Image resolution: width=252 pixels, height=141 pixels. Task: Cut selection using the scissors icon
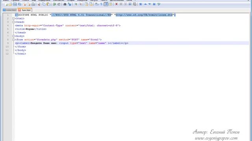[x=39, y=4]
